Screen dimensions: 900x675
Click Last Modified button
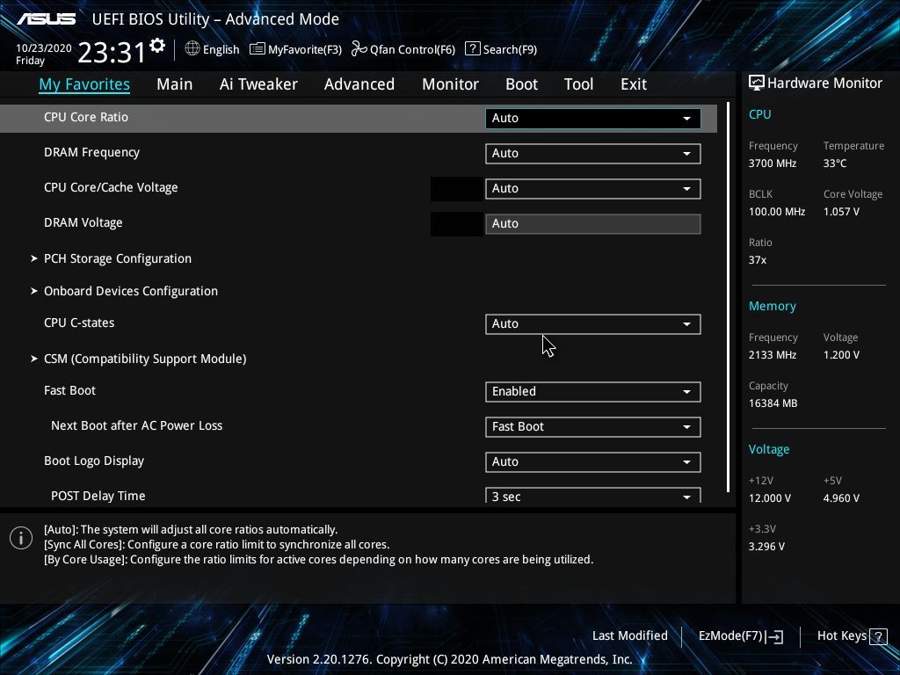[x=629, y=636]
